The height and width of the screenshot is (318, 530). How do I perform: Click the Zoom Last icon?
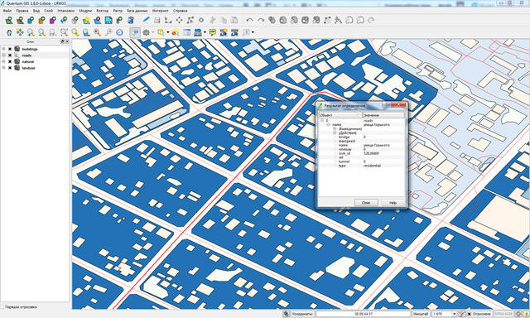coord(98,32)
